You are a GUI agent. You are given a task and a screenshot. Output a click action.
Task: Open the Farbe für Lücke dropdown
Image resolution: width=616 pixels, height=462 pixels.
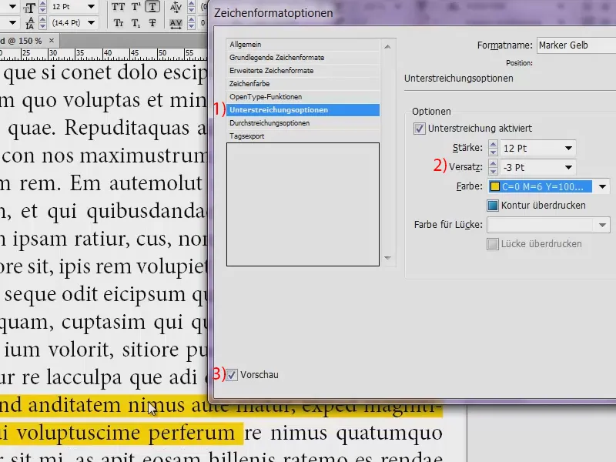[x=548, y=225]
